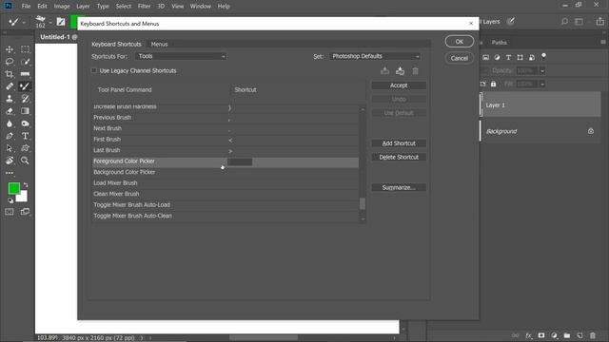Click the white background color swatch
The width and height of the screenshot is (609, 342).
pyautogui.click(x=23, y=198)
